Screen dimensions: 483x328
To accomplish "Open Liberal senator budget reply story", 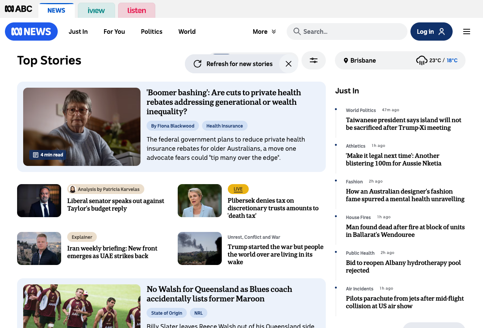I will point(116,205).
